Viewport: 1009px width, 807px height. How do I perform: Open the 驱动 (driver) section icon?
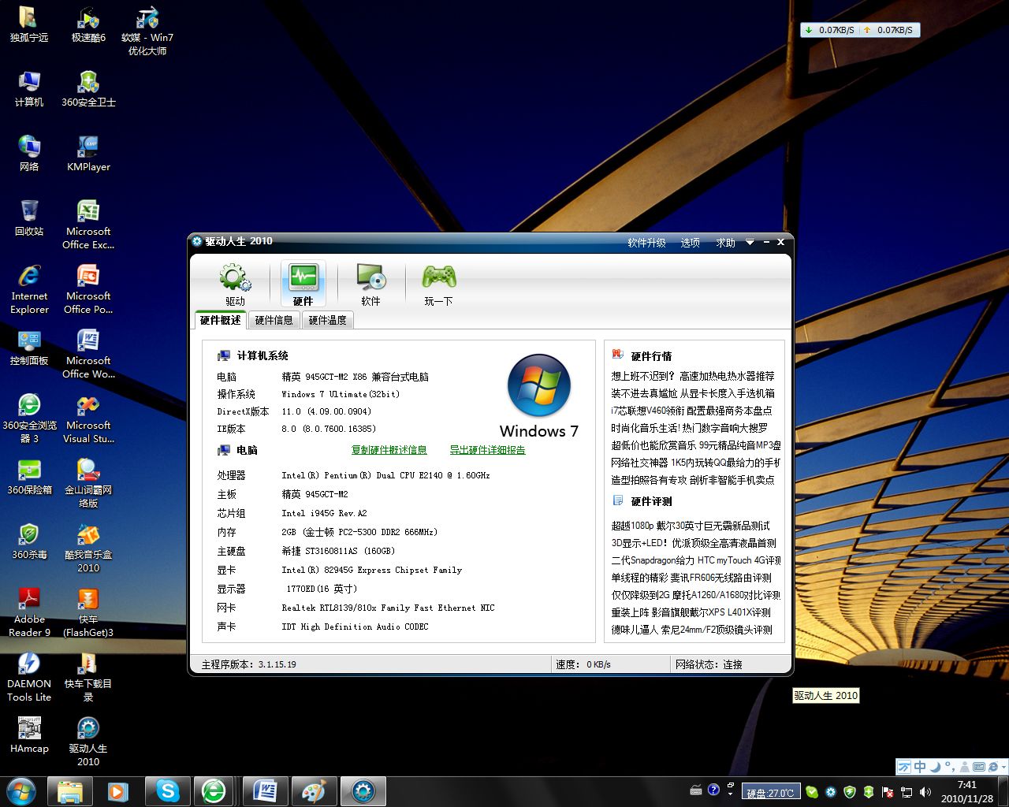pos(235,284)
